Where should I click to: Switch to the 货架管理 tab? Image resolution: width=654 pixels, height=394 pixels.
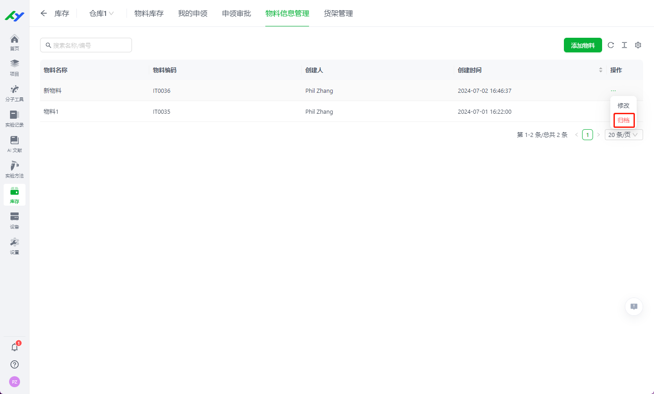[x=338, y=14]
